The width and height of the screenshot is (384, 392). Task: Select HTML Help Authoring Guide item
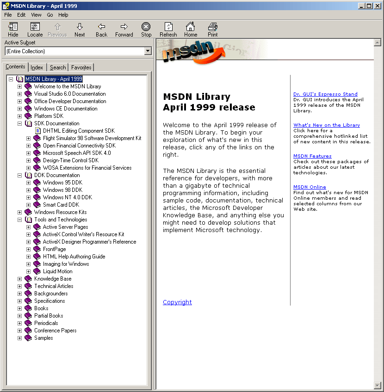click(74, 257)
